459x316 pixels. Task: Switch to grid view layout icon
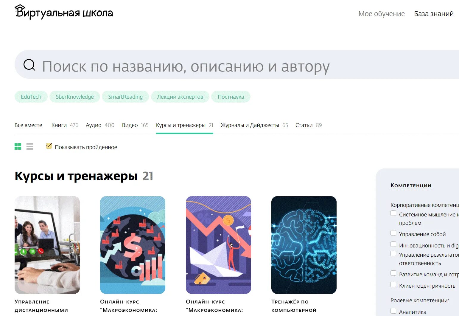click(x=18, y=146)
